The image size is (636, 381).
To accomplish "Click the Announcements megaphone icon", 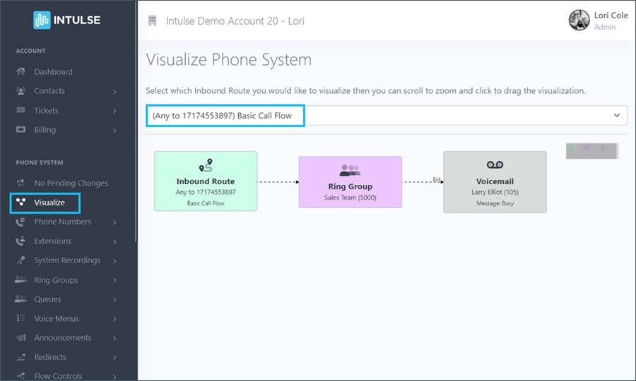I will 20,337.
